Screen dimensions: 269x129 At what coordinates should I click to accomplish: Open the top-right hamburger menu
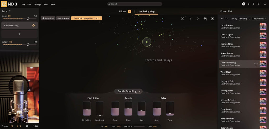pos(265,4)
